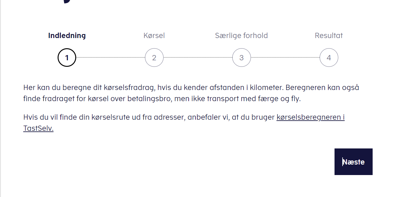The width and height of the screenshot is (394, 197).
Task: Click the connector line between steps 2 and 3
Action: pos(198,58)
